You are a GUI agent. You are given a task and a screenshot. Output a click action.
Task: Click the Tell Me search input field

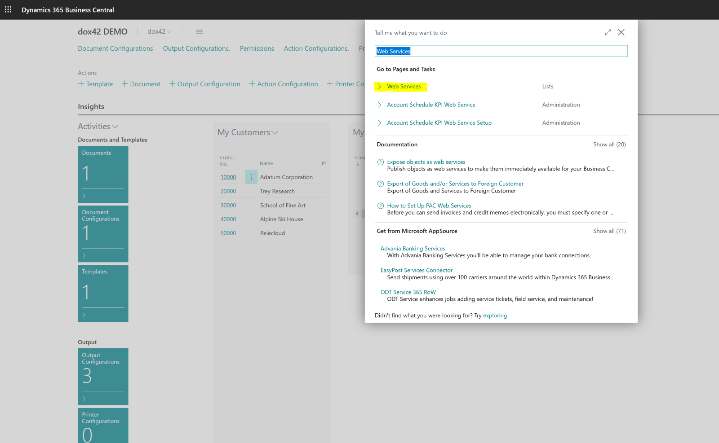[501, 51]
